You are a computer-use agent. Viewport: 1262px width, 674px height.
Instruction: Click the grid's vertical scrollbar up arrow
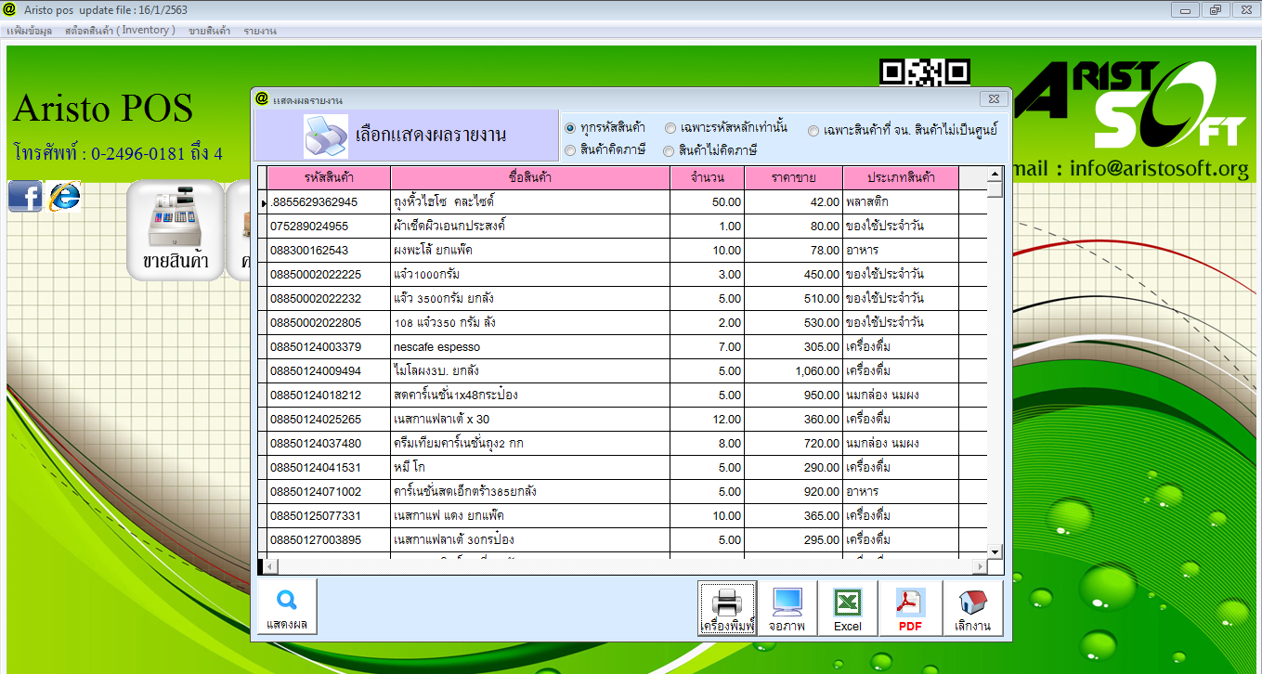pyautogui.click(x=995, y=174)
